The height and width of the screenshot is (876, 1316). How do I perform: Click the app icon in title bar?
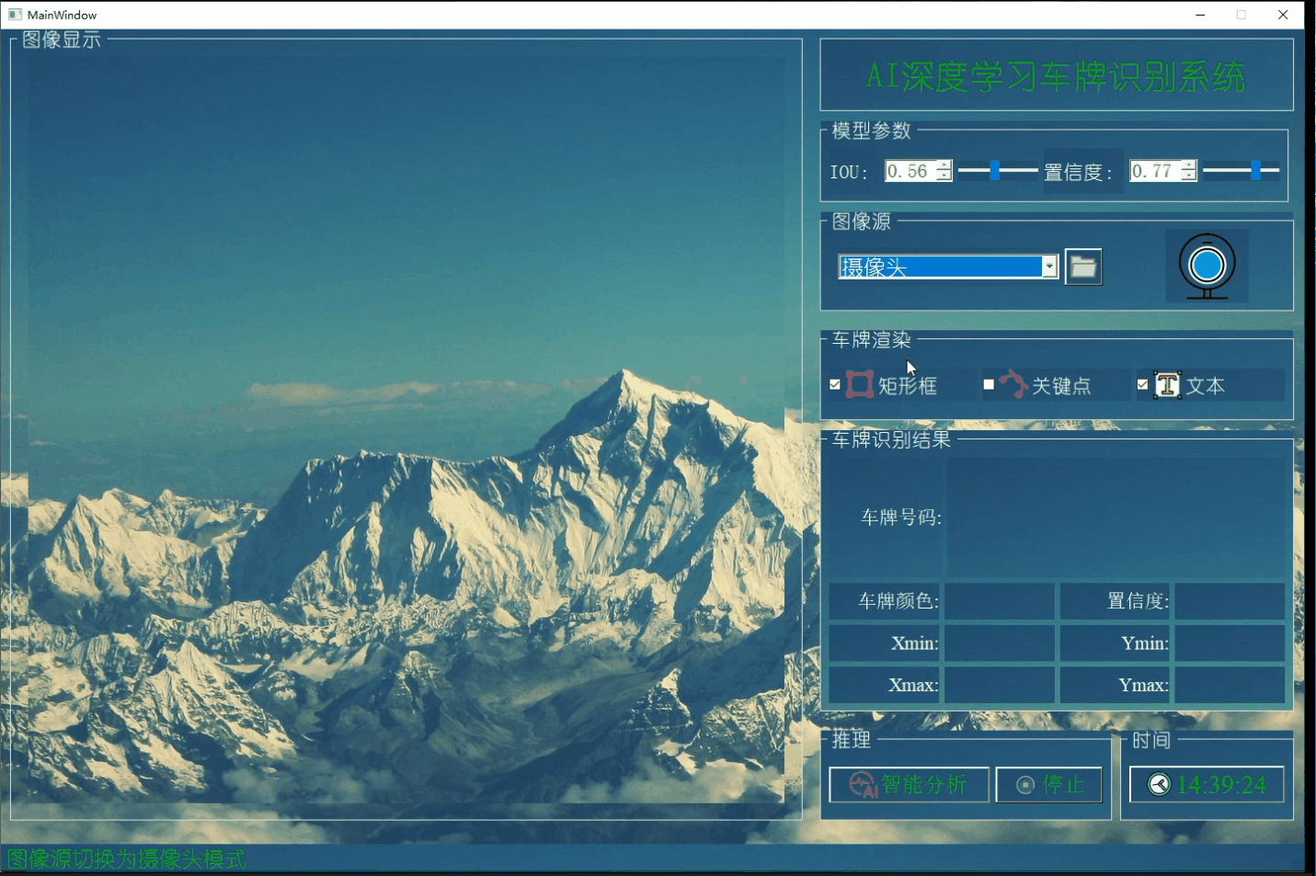(x=15, y=15)
